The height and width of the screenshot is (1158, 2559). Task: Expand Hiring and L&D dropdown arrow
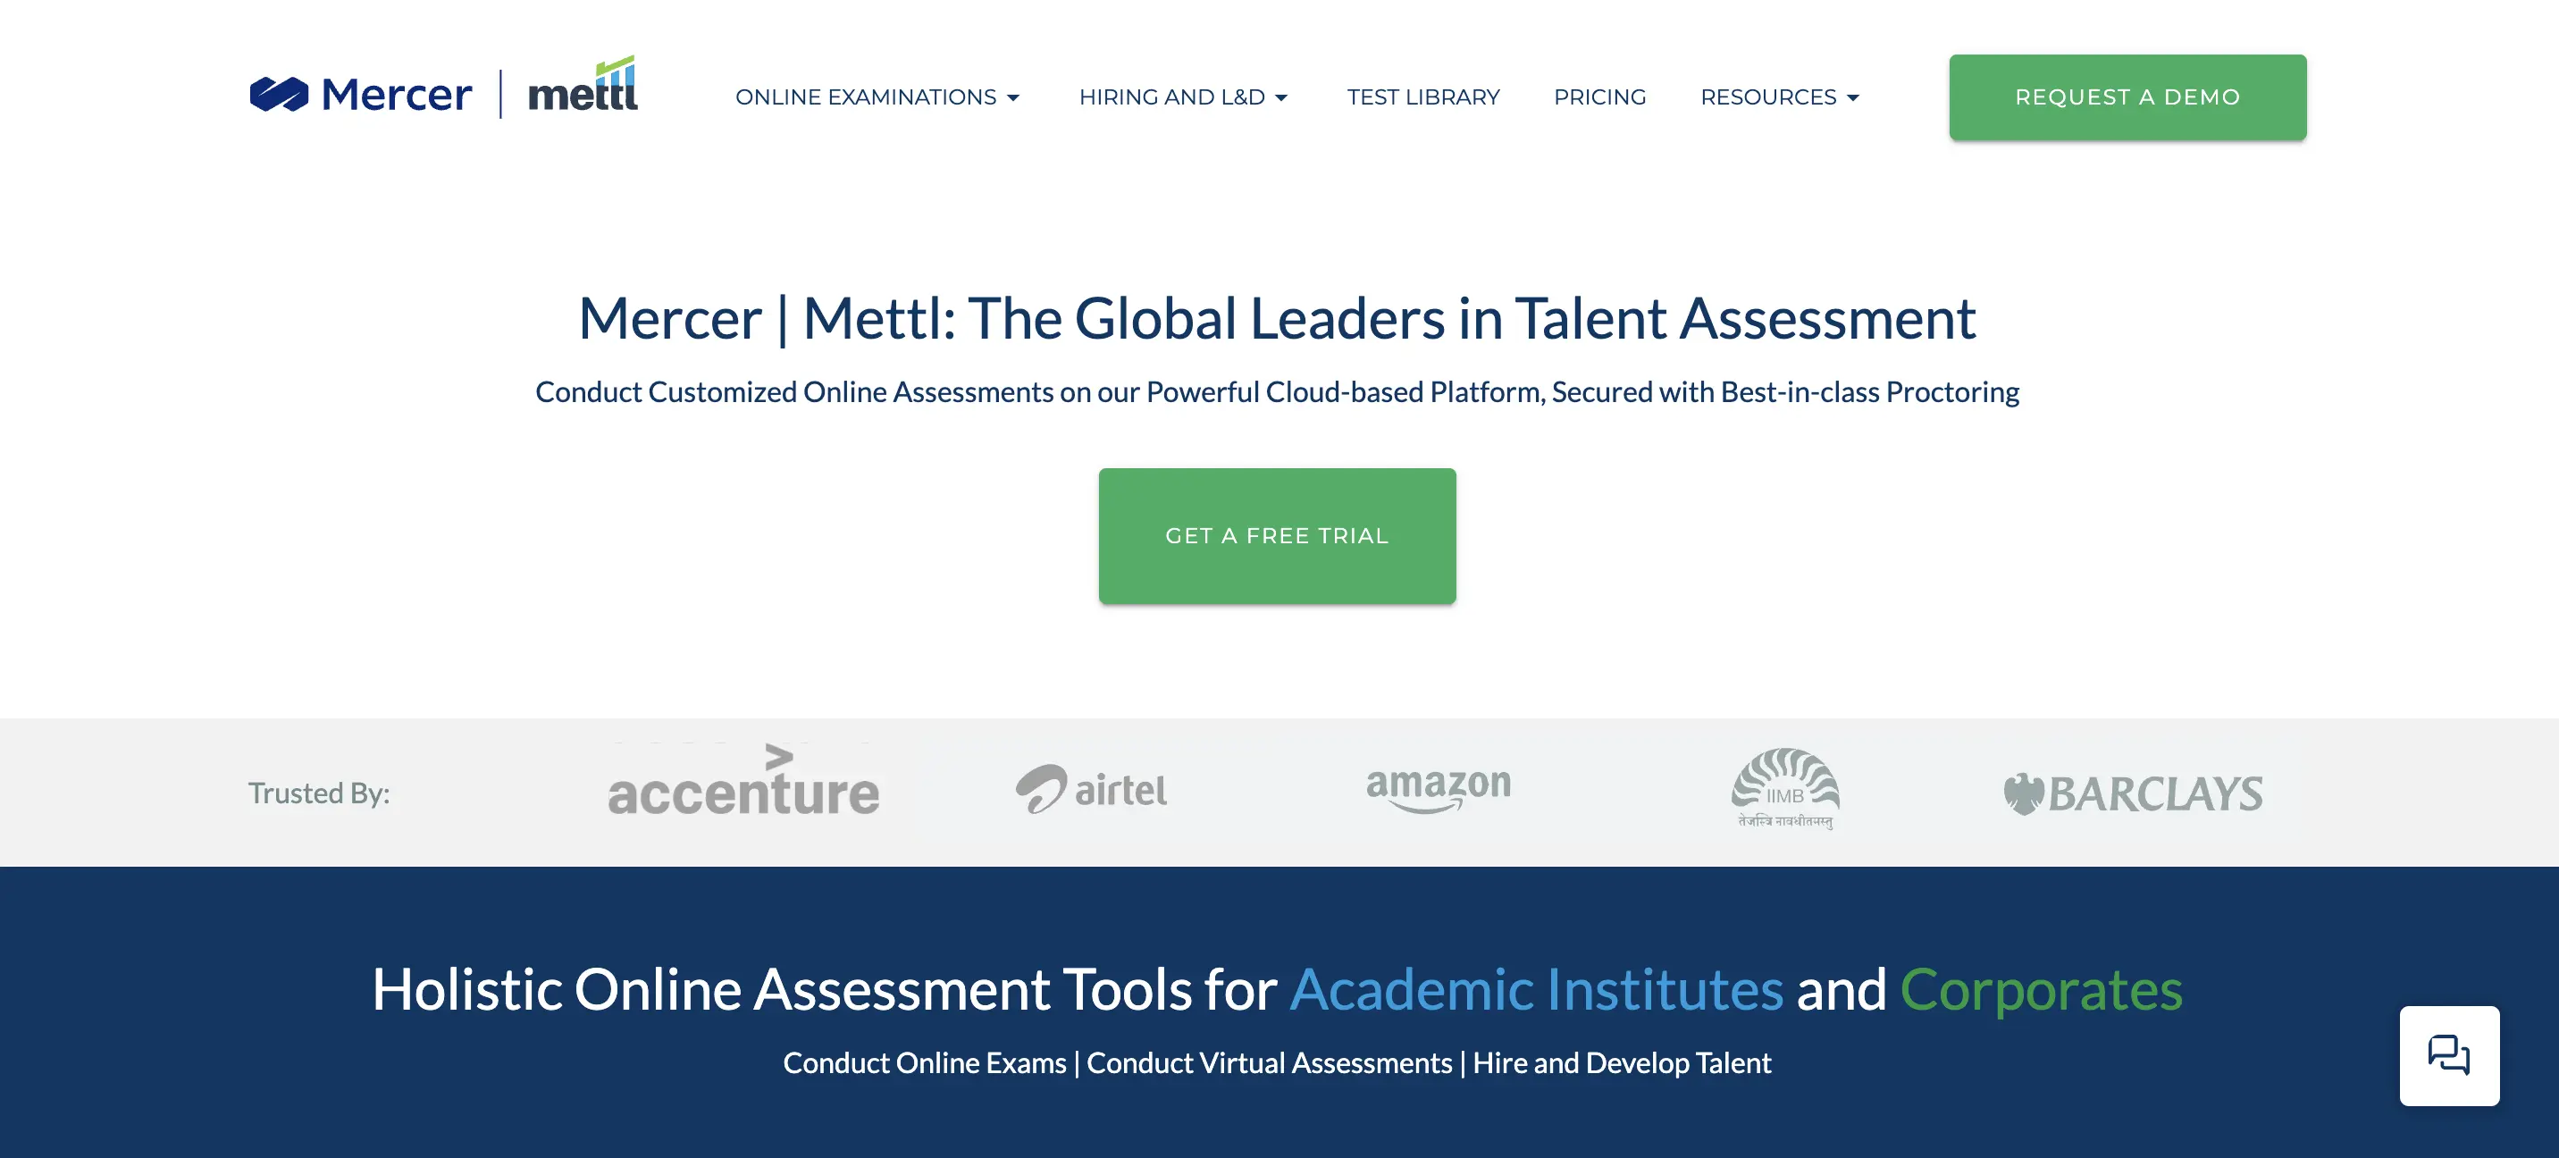tap(1281, 98)
